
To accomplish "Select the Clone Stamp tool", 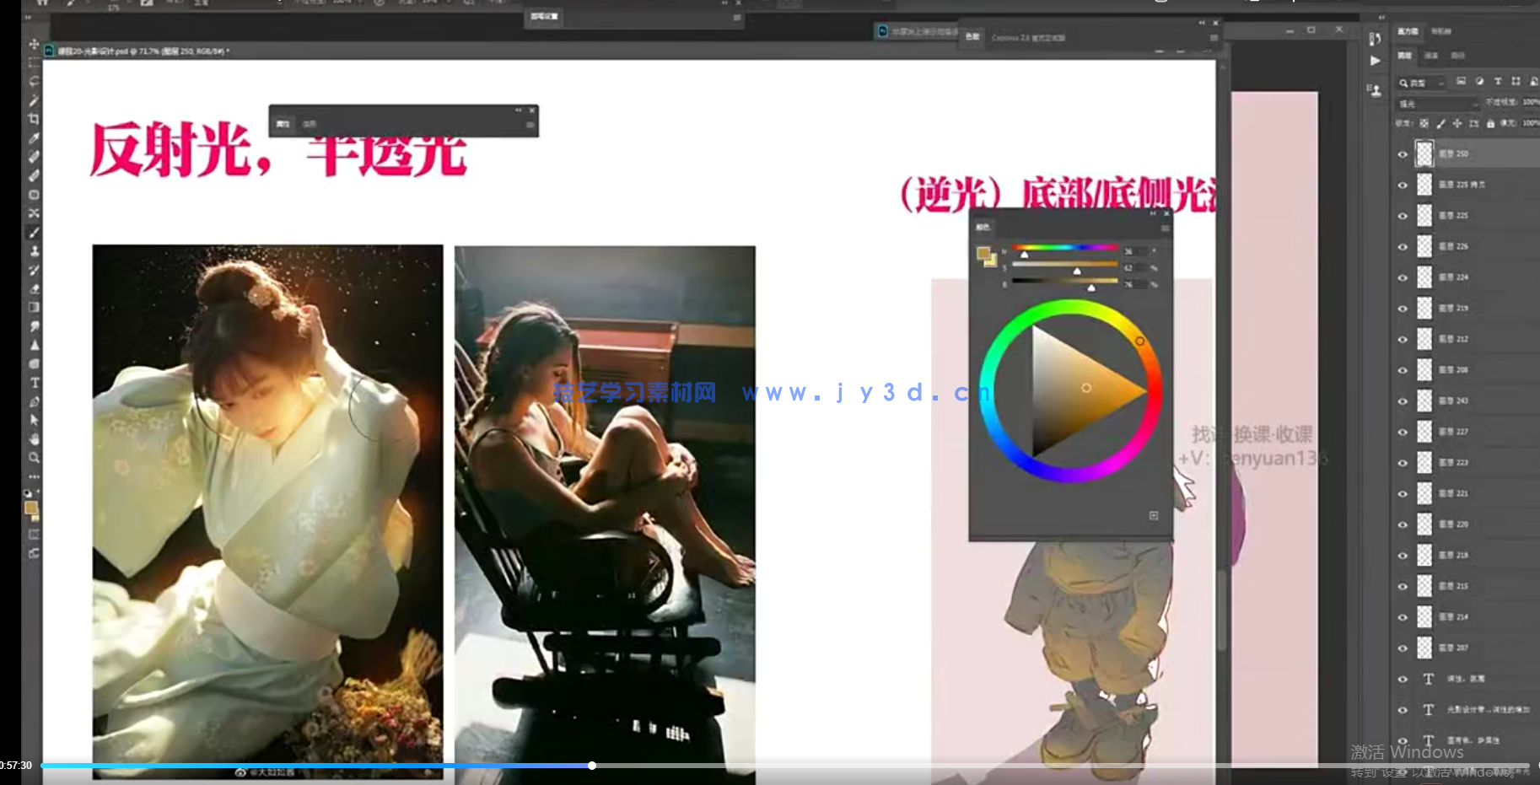I will 34,251.
